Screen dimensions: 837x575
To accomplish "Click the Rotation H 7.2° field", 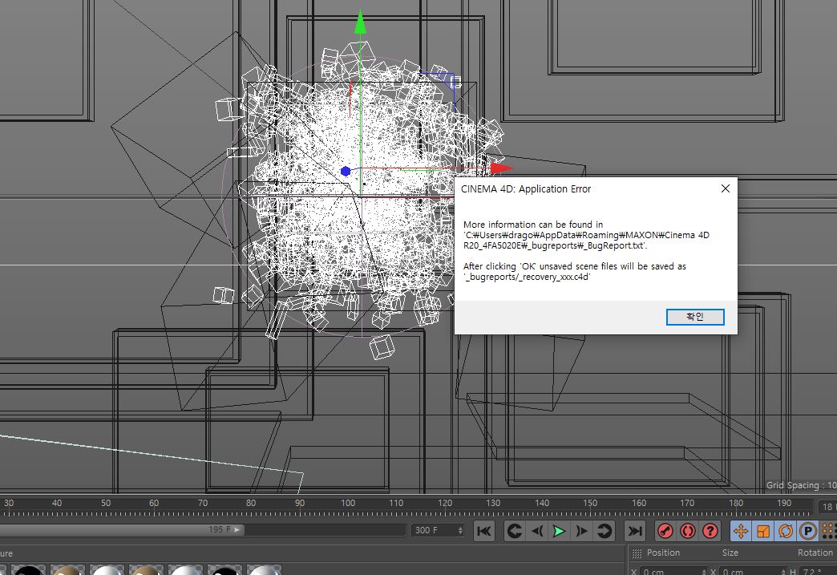I will (x=817, y=572).
